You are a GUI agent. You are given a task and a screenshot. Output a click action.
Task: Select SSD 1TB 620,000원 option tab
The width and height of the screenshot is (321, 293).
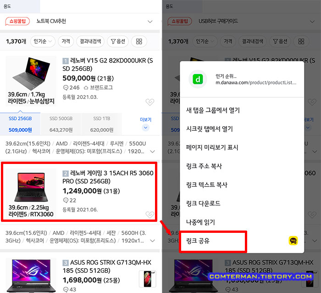point(102,124)
